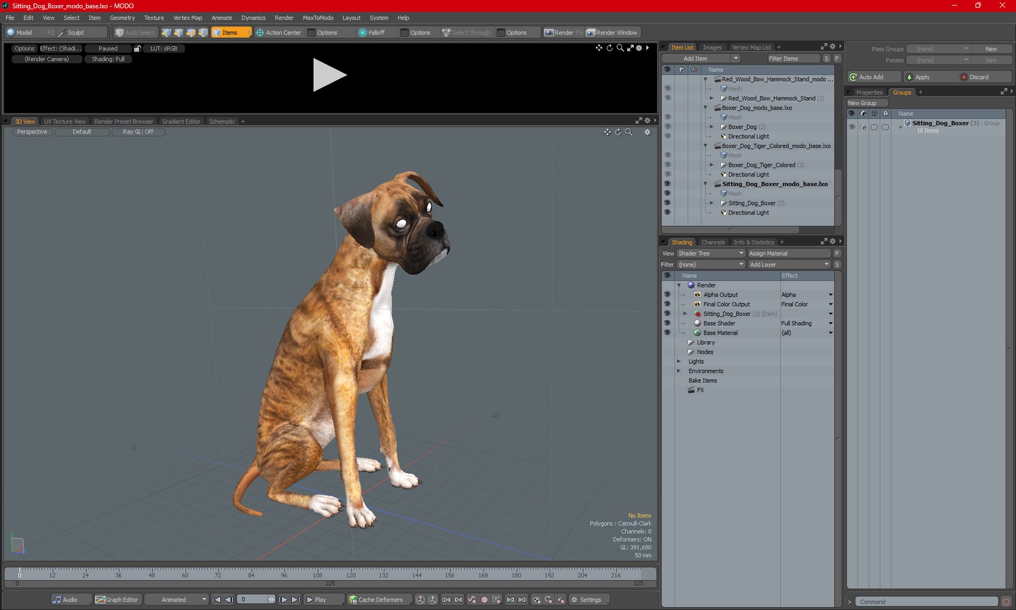Toggle Base Material visibility eye
This screenshot has width=1016, height=610.
(667, 333)
